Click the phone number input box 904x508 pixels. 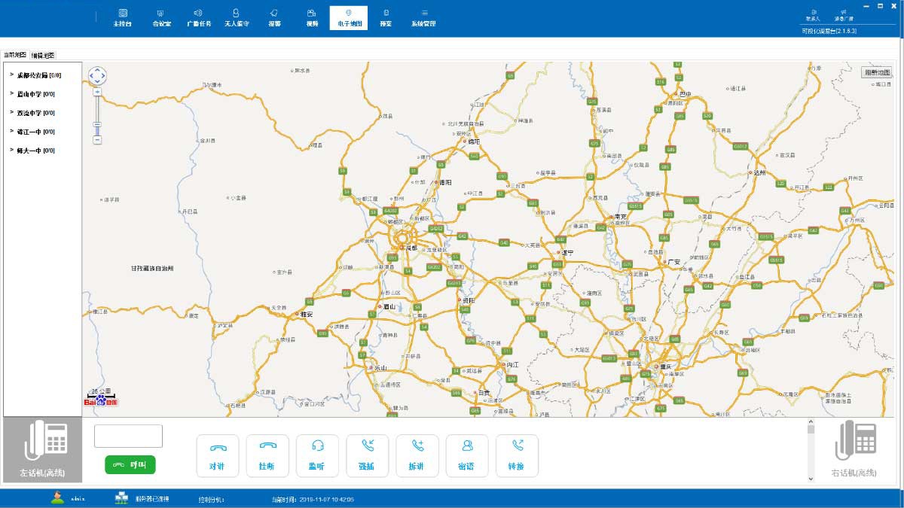point(128,436)
